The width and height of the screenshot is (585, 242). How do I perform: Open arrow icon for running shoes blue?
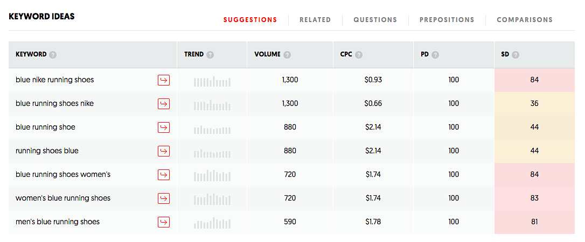(x=164, y=151)
